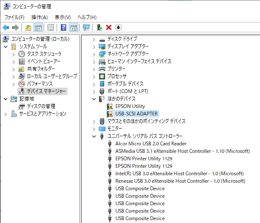Click the blue Help question mark icon
Screen dimensions: 260x223
coord(63,27)
